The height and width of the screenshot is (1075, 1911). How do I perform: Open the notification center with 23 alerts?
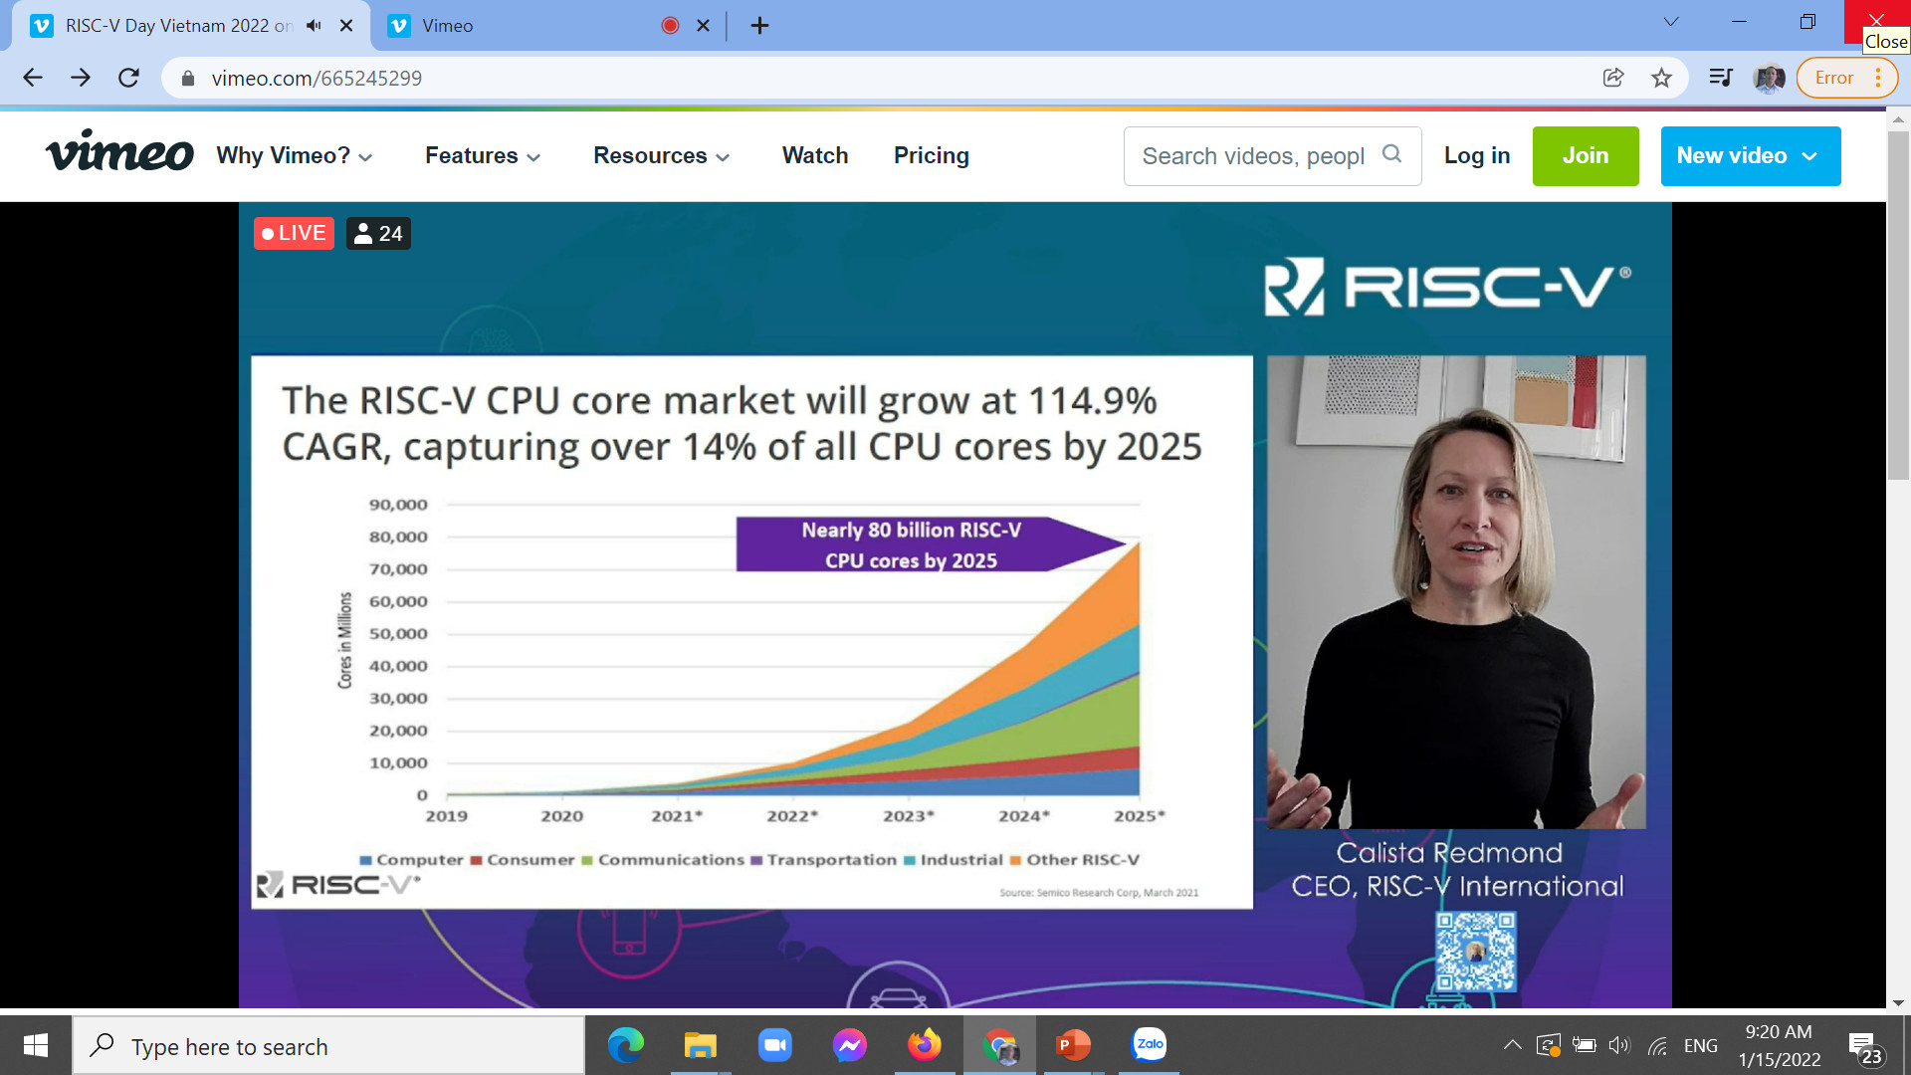(x=1864, y=1047)
